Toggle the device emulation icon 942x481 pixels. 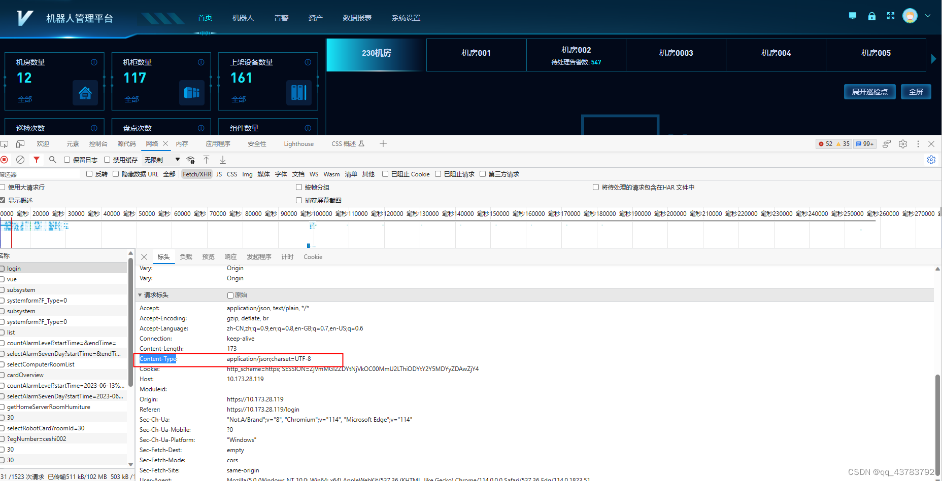pyautogui.click(x=20, y=144)
